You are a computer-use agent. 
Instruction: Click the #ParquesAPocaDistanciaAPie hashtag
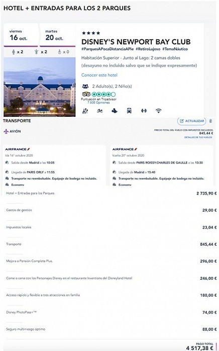pos(107,49)
